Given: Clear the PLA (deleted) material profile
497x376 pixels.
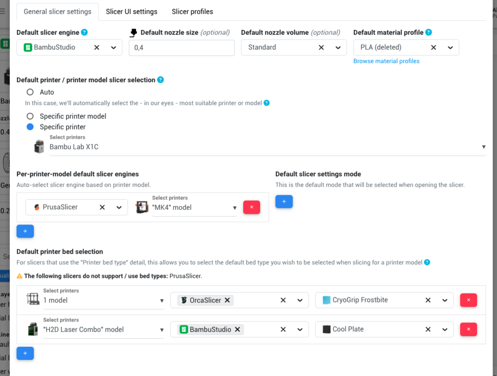Looking at the screenshot, I should click(433, 48).
